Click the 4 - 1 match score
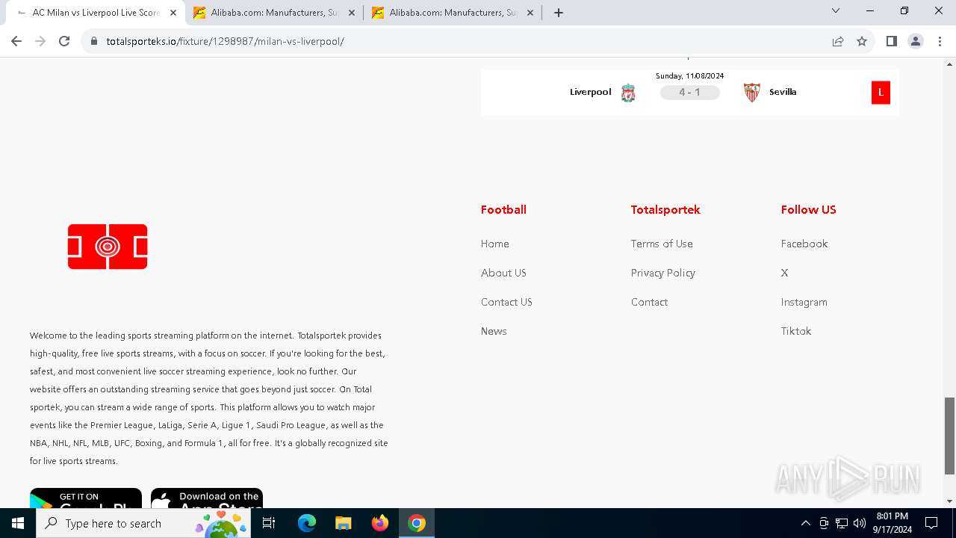Viewport: 956px width, 538px height. point(689,93)
